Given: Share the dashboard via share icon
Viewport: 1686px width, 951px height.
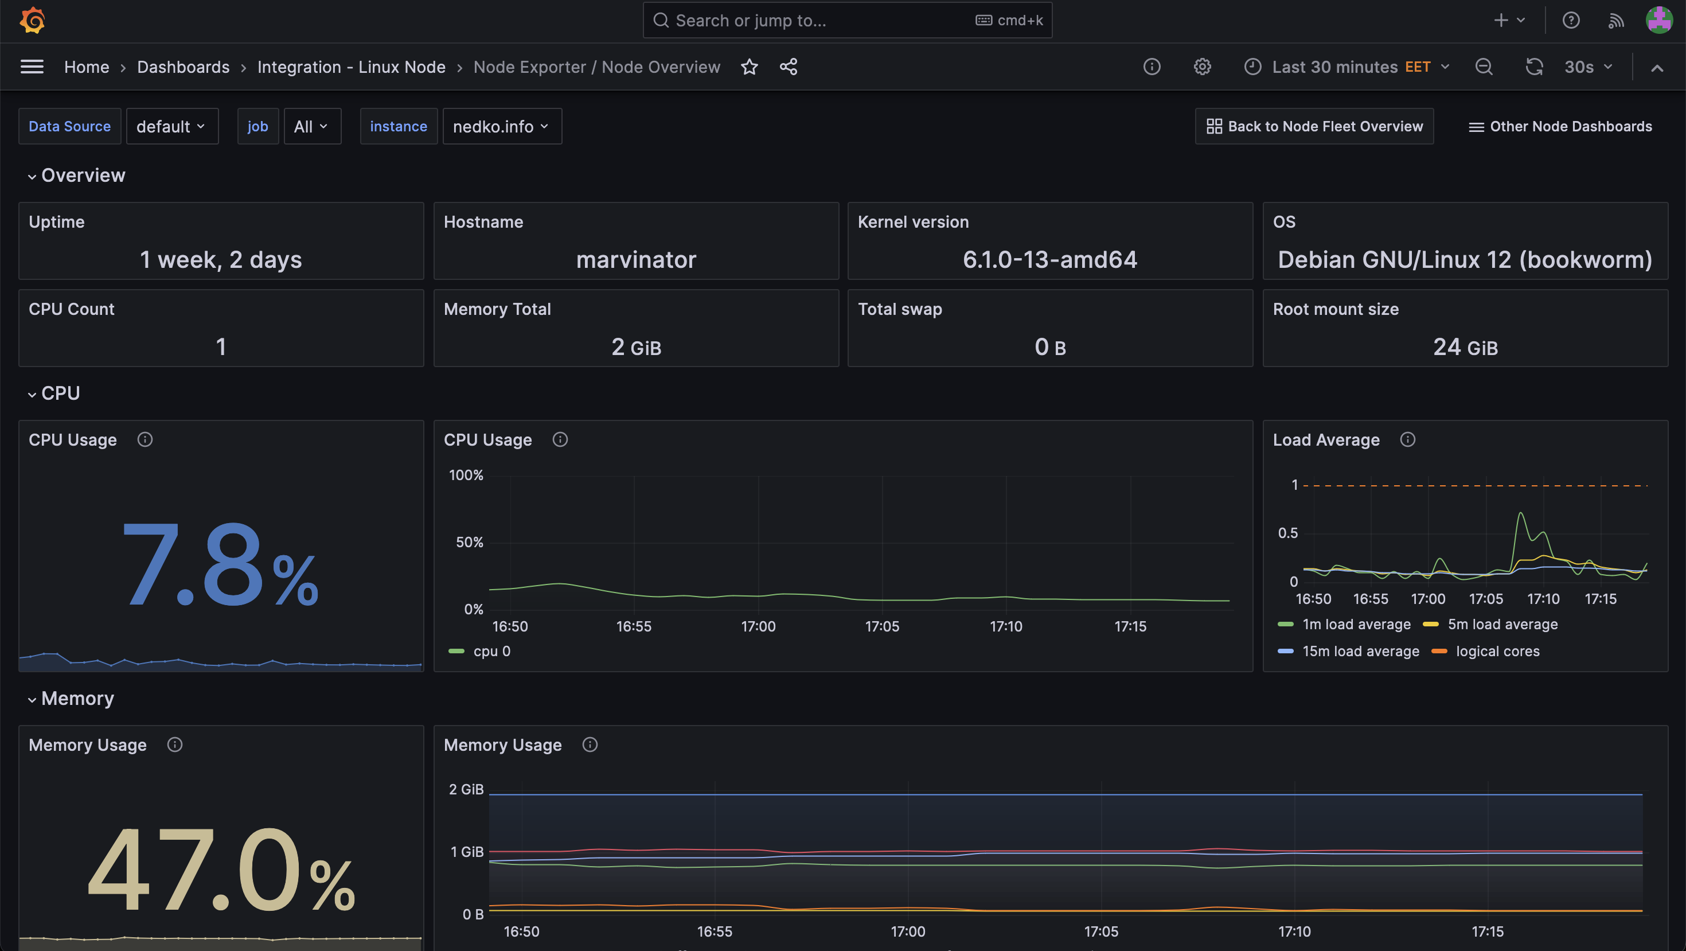Looking at the screenshot, I should click(789, 67).
